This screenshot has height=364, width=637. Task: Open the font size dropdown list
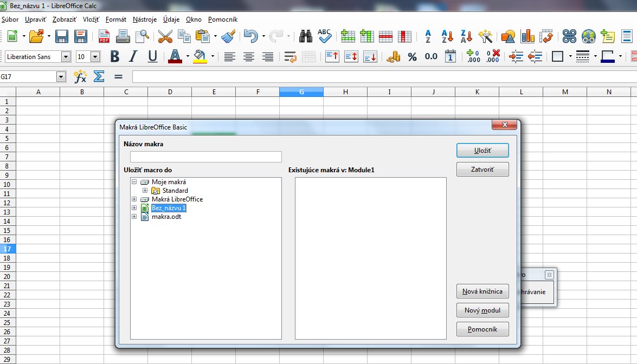click(95, 57)
